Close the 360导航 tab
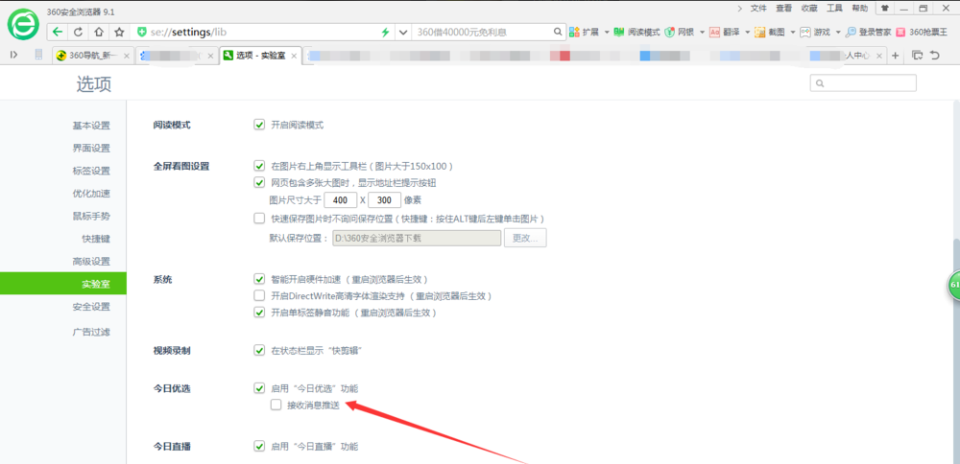 coord(127,56)
